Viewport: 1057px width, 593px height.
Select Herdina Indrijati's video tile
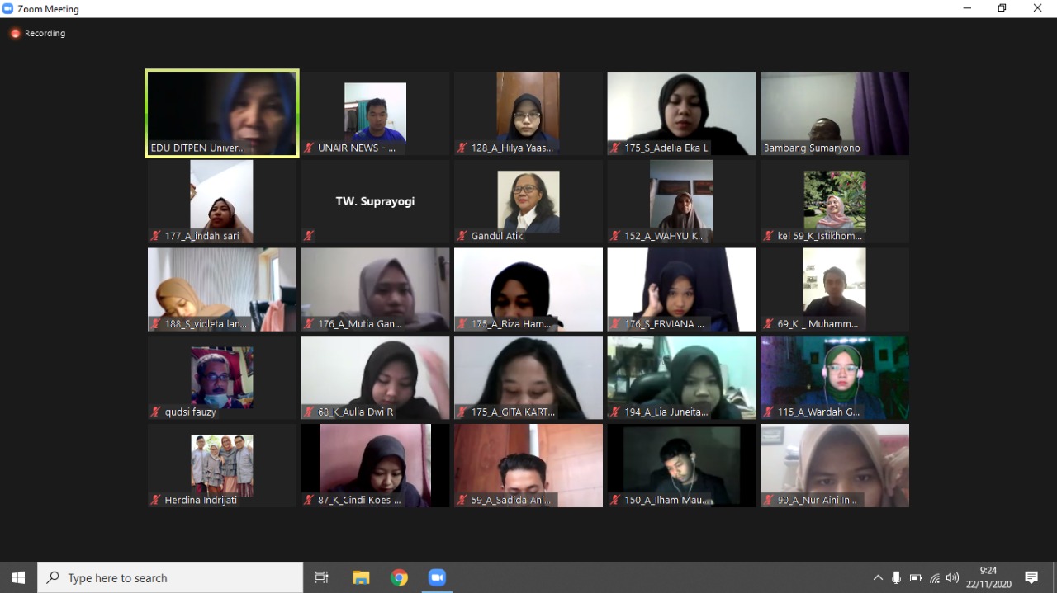click(x=222, y=465)
